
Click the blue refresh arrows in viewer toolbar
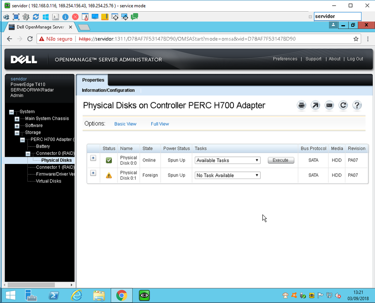pos(36,17)
